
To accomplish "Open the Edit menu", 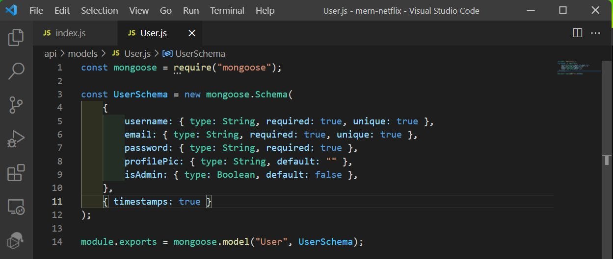I will (x=62, y=10).
